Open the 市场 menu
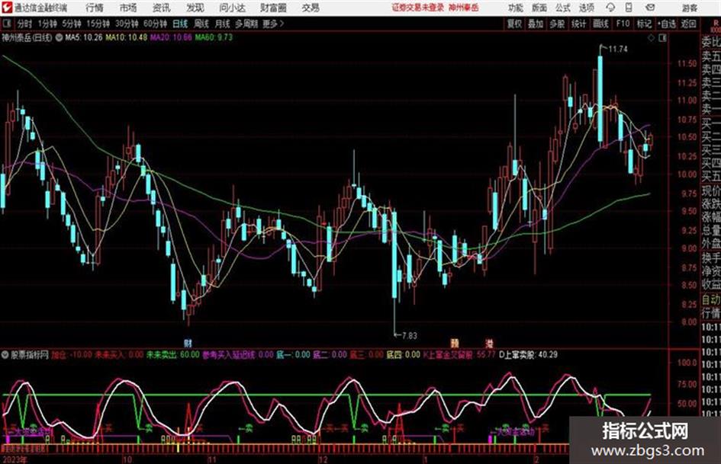This screenshot has height=464, width=721. point(128,8)
